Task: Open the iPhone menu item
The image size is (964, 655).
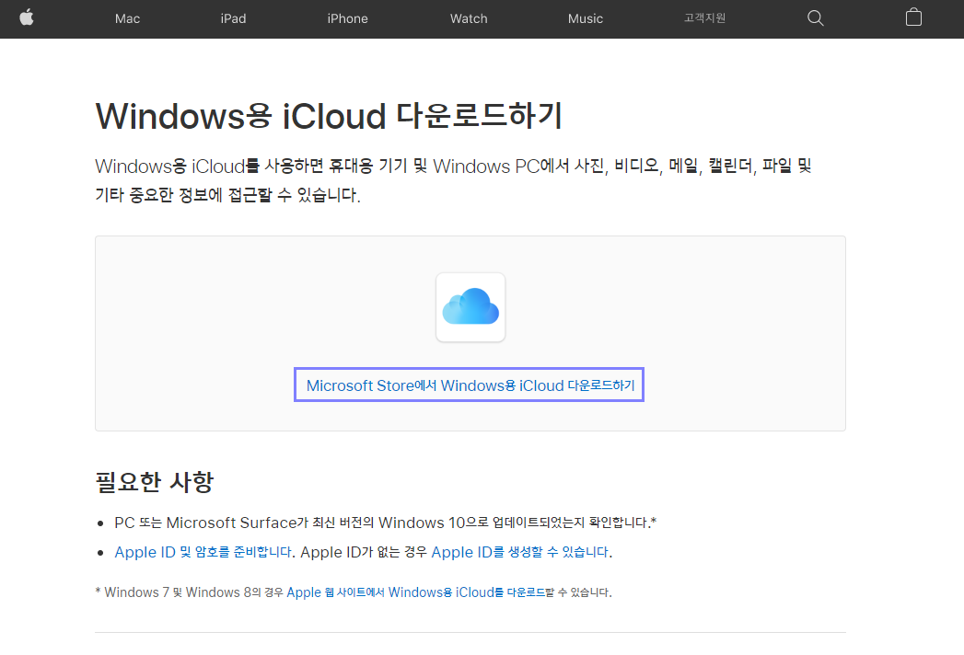Action: point(347,18)
